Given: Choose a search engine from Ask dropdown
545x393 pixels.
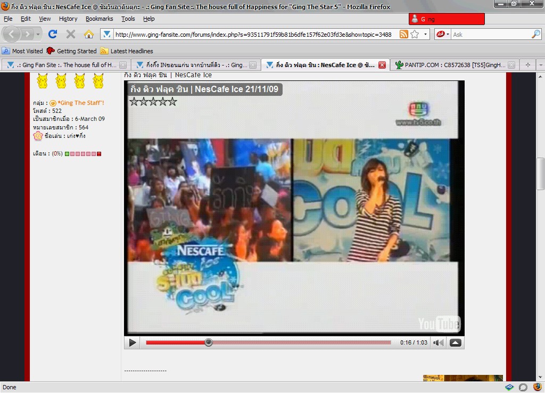Looking at the screenshot, I should (x=443, y=34).
